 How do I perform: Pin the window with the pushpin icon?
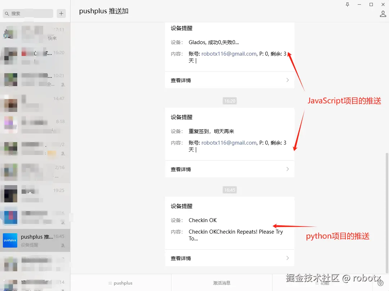click(x=347, y=4)
